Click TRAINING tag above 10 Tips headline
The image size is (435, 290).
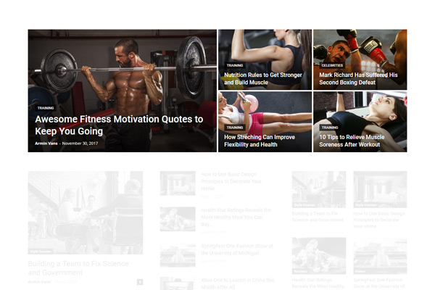pos(330,128)
